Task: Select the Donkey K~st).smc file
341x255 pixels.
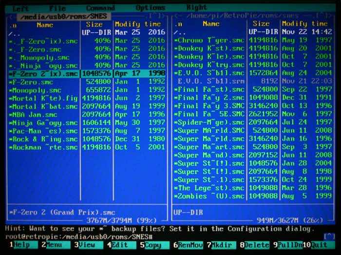Action: [253, 48]
